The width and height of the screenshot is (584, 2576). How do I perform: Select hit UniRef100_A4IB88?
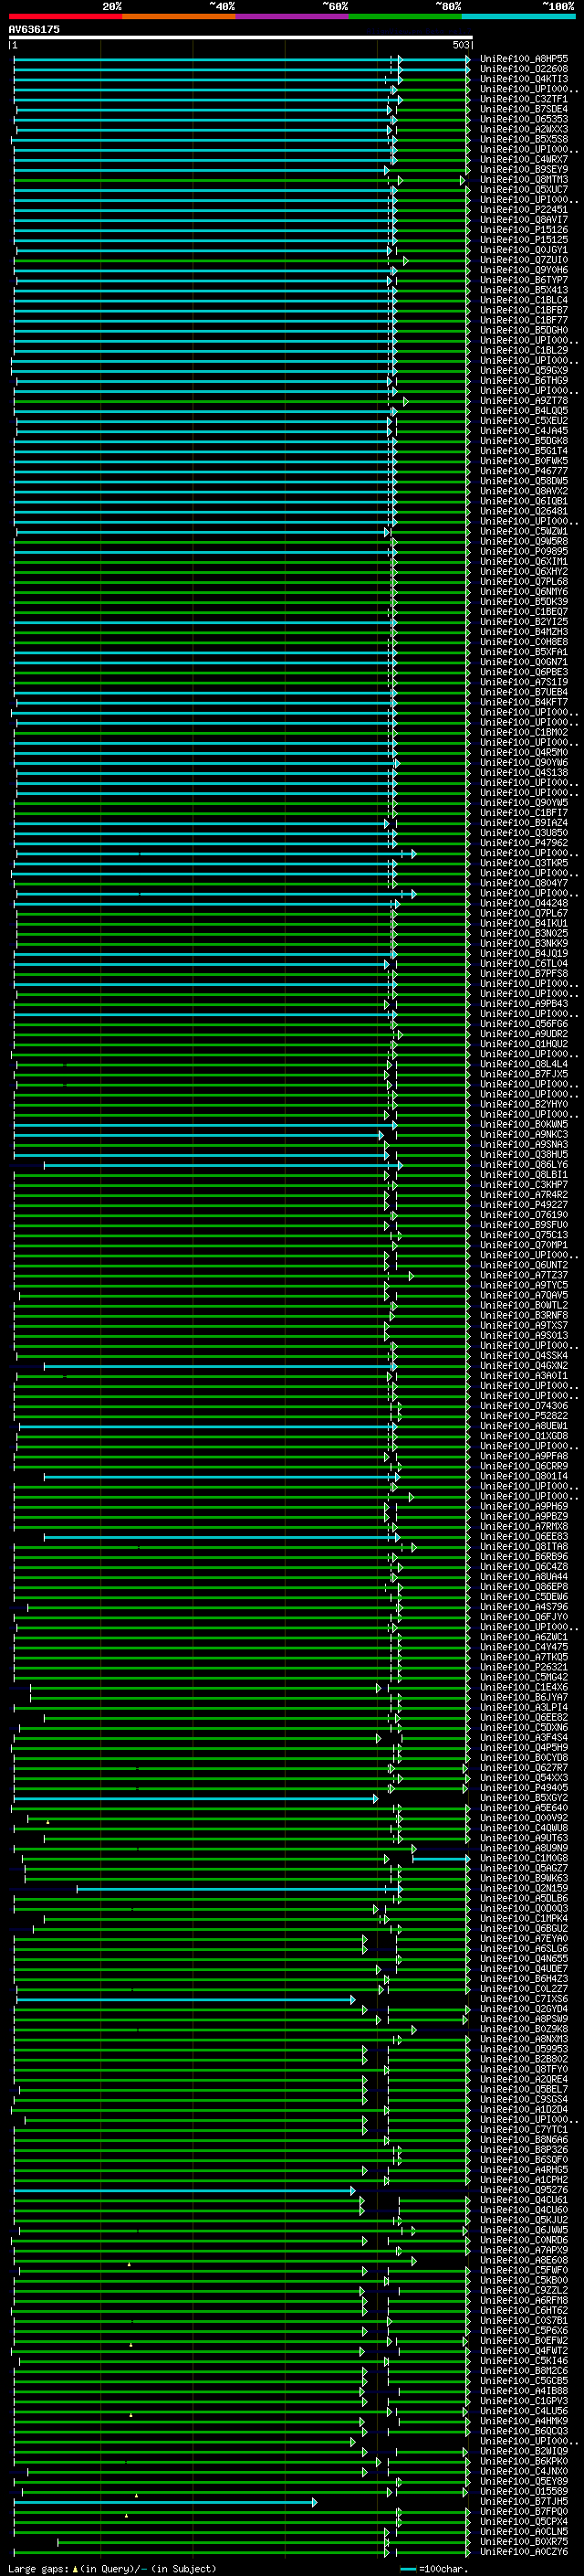coord(524,2390)
